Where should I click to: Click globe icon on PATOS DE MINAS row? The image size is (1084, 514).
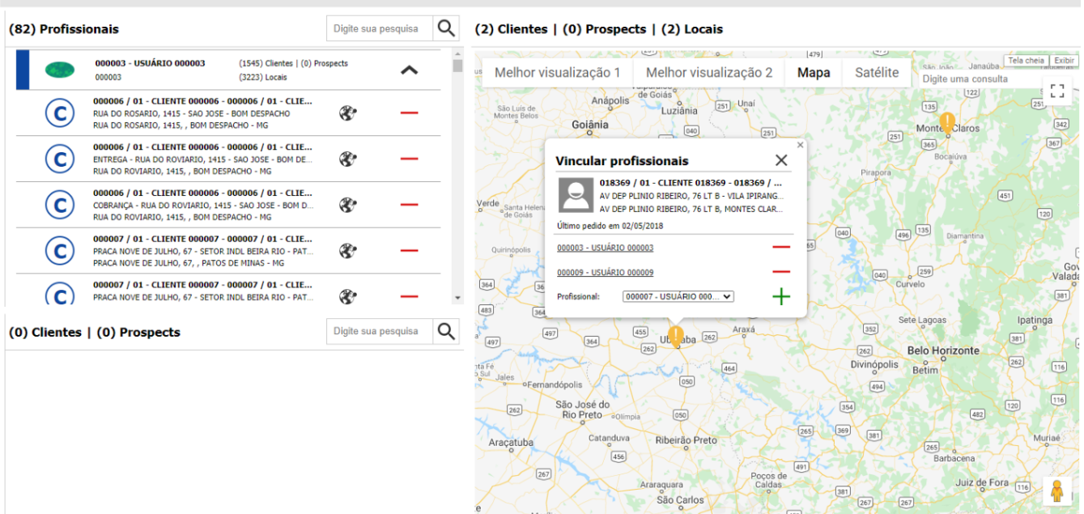[x=348, y=251]
